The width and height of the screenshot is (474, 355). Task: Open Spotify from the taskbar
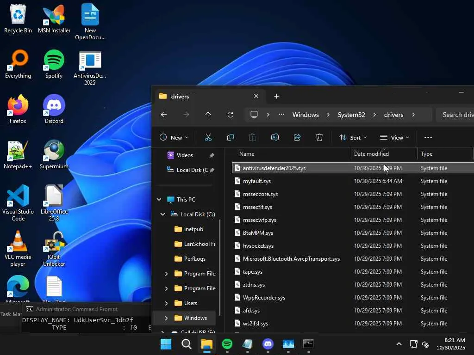click(x=227, y=344)
